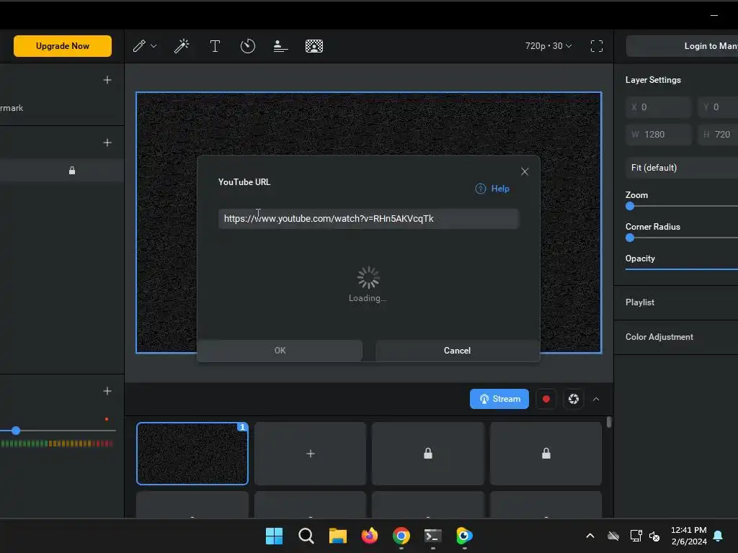Click the Y position field

point(719,107)
